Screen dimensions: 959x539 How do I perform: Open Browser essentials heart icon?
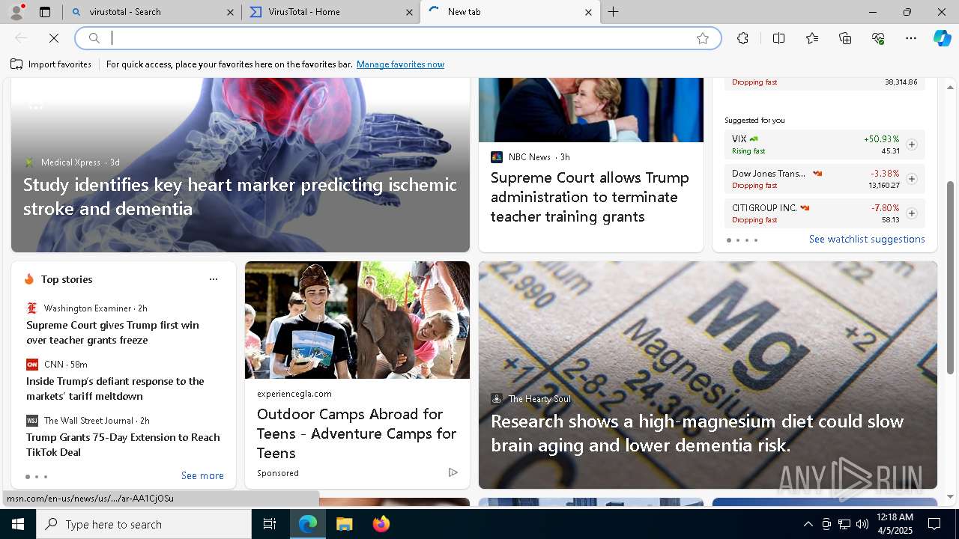click(878, 38)
